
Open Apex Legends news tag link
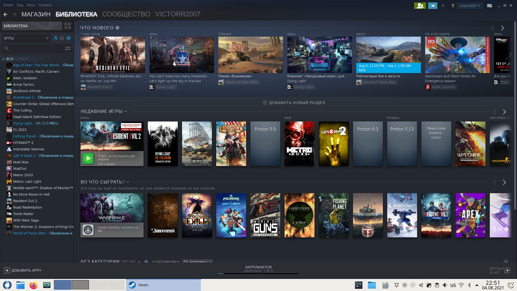click(441, 87)
